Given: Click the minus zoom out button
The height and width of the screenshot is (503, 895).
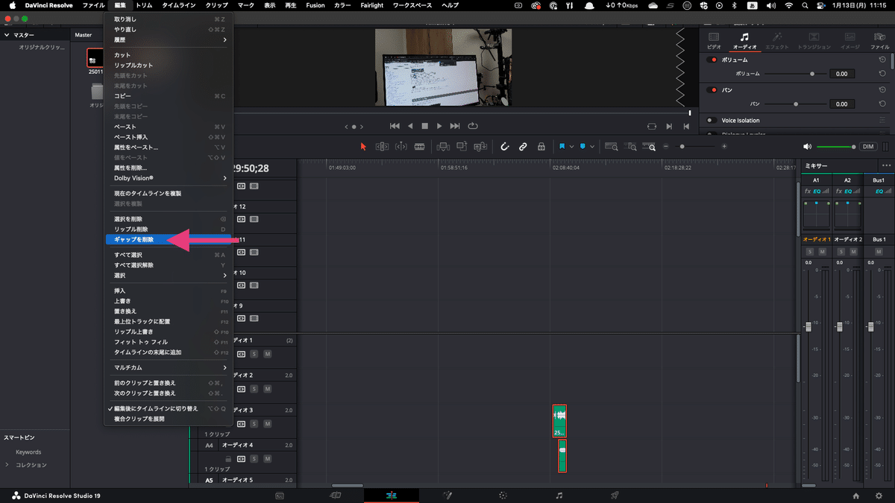Looking at the screenshot, I should pyautogui.click(x=666, y=147).
